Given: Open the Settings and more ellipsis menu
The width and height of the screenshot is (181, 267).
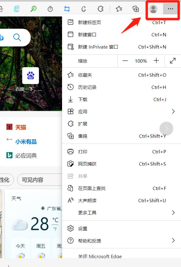Looking at the screenshot, I should 170,9.
